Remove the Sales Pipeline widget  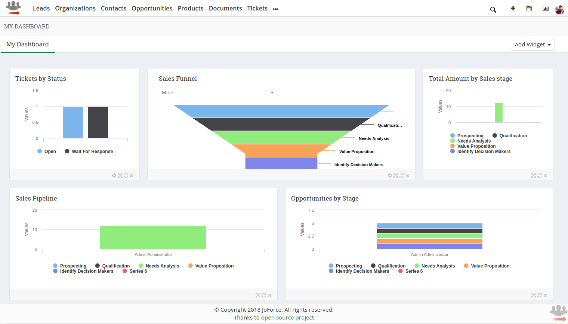pos(269,295)
